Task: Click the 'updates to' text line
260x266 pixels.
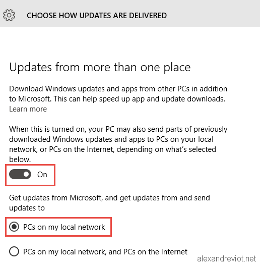Action: pos(27,208)
